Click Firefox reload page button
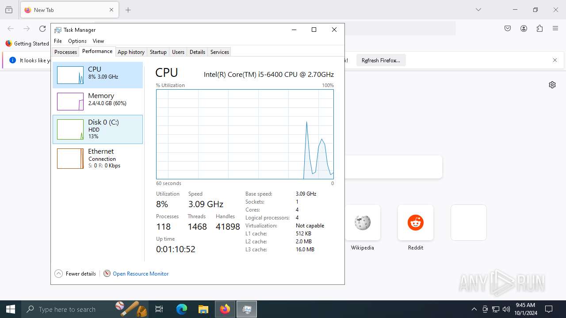Screen dimensions: 566x318 pos(42,29)
